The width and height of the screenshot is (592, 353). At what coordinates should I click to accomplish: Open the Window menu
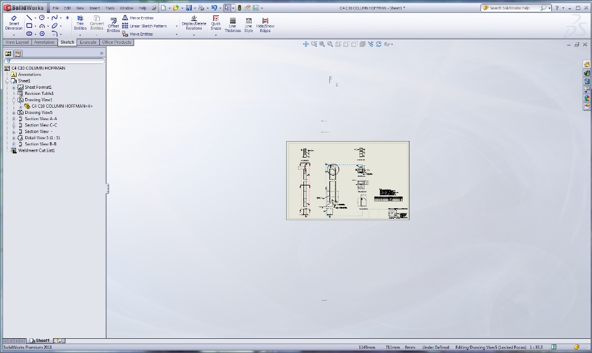pos(126,8)
